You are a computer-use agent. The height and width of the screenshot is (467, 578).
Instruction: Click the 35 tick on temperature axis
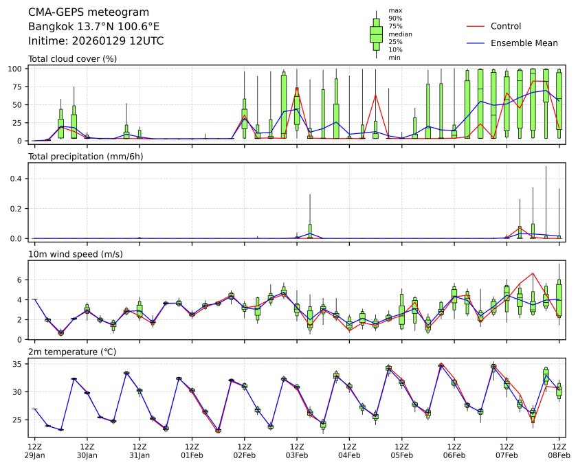coord(19,363)
